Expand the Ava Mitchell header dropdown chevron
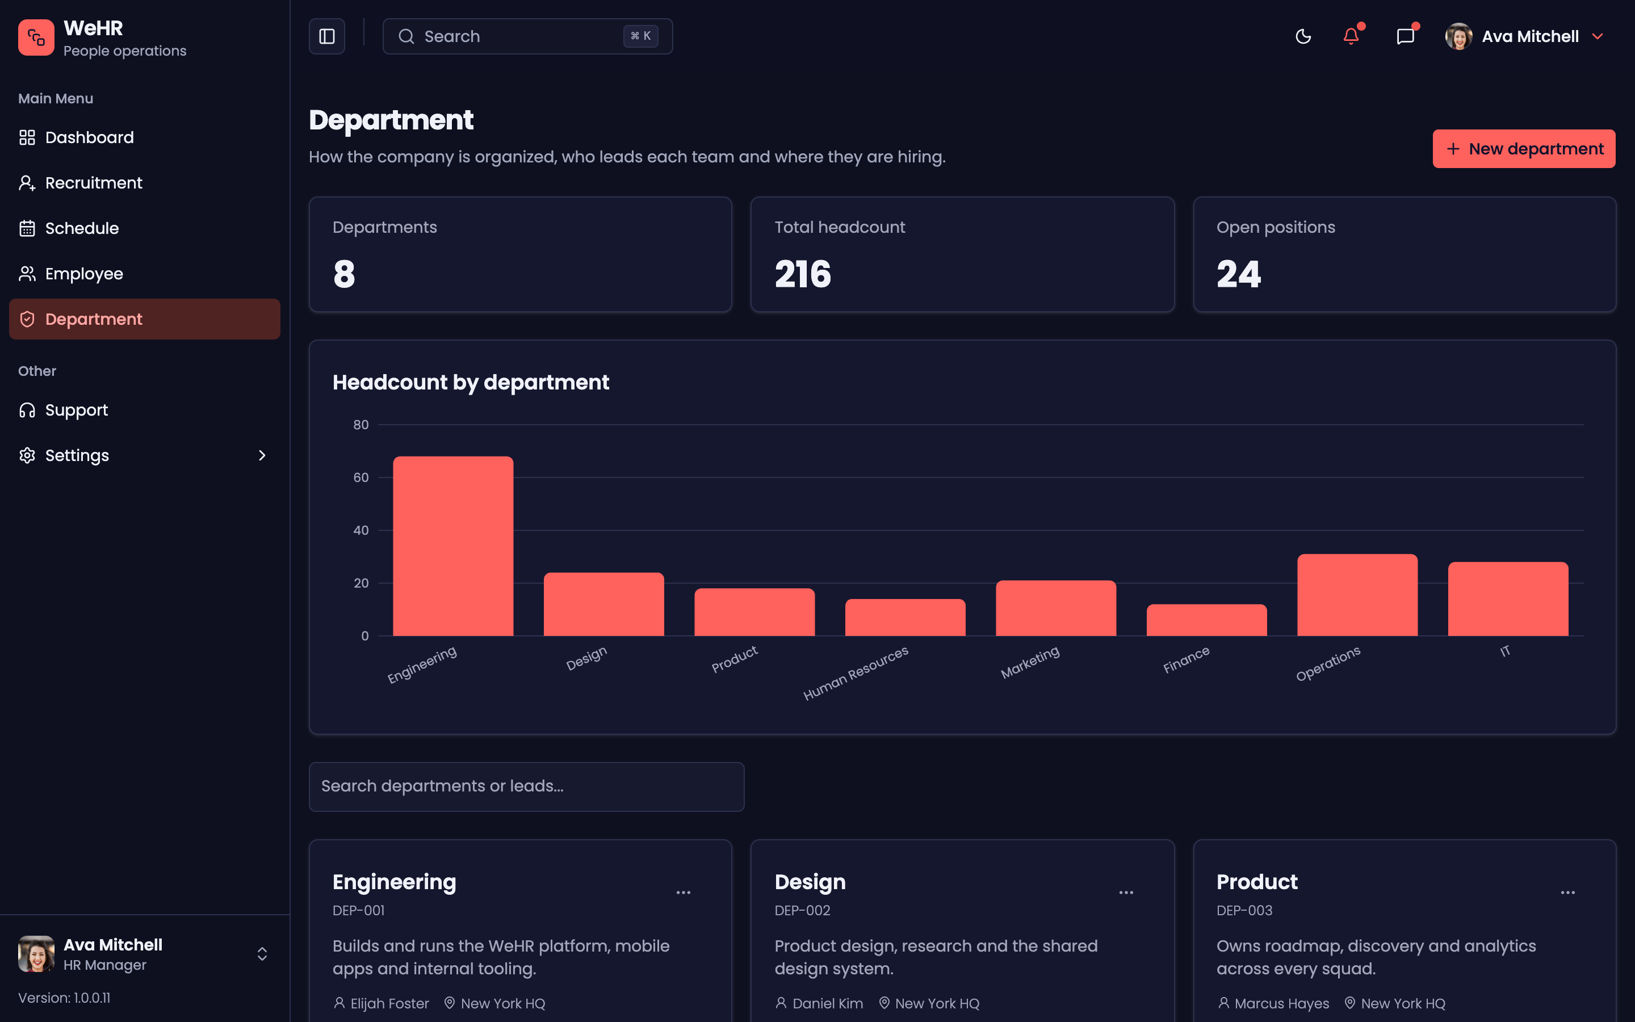This screenshot has width=1635, height=1022. (x=1597, y=36)
